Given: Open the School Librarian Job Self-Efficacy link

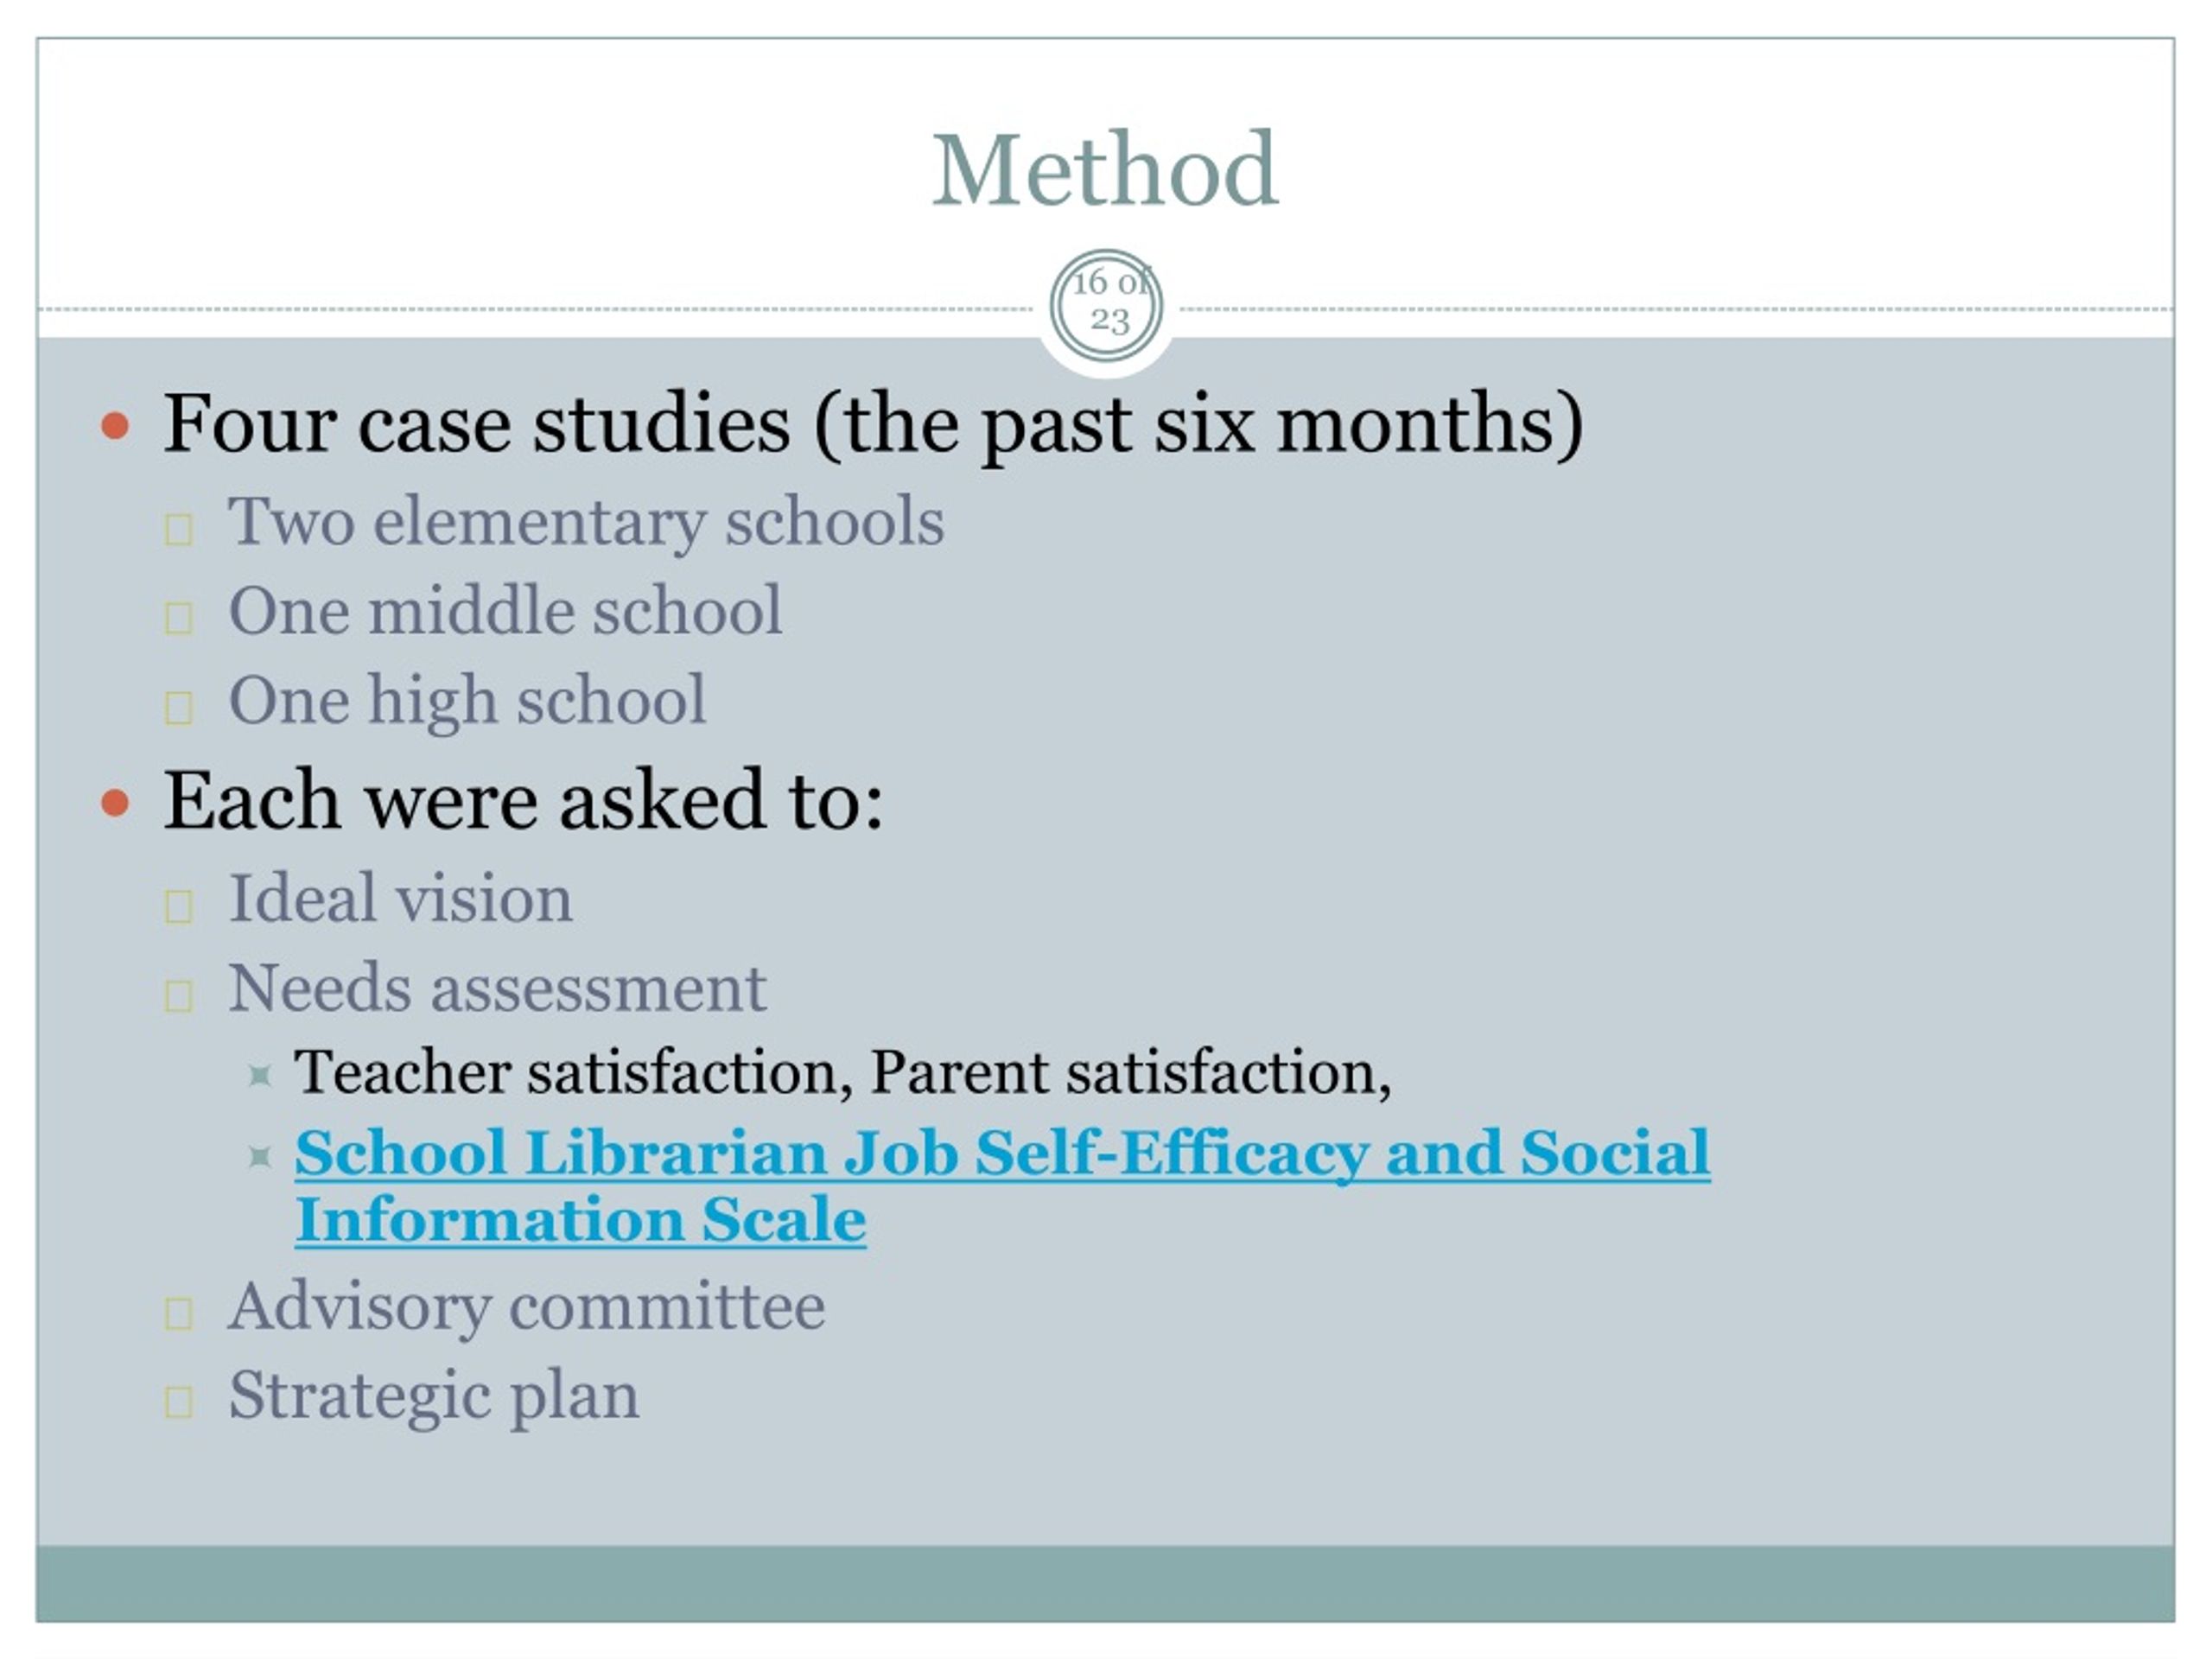Looking at the screenshot, I should coord(1002,1153).
